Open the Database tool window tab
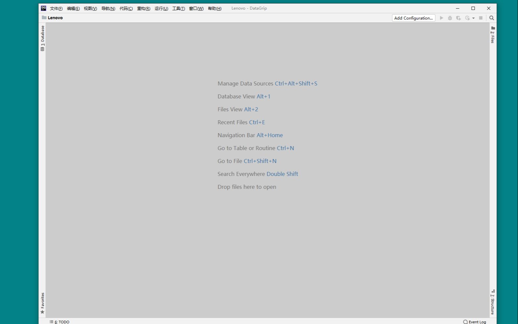 tap(42, 38)
